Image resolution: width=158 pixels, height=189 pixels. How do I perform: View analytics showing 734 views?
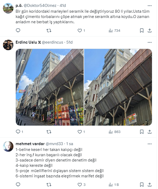click(114, 31)
